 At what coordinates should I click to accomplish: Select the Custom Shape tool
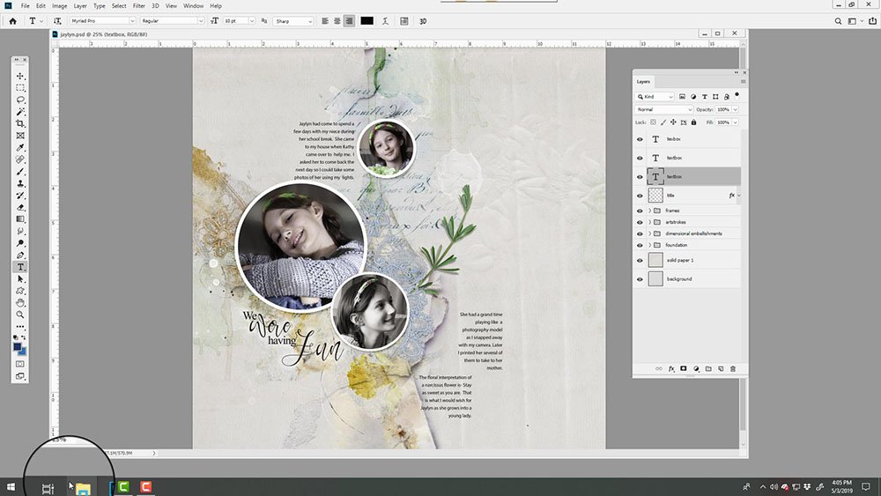[x=20, y=291]
